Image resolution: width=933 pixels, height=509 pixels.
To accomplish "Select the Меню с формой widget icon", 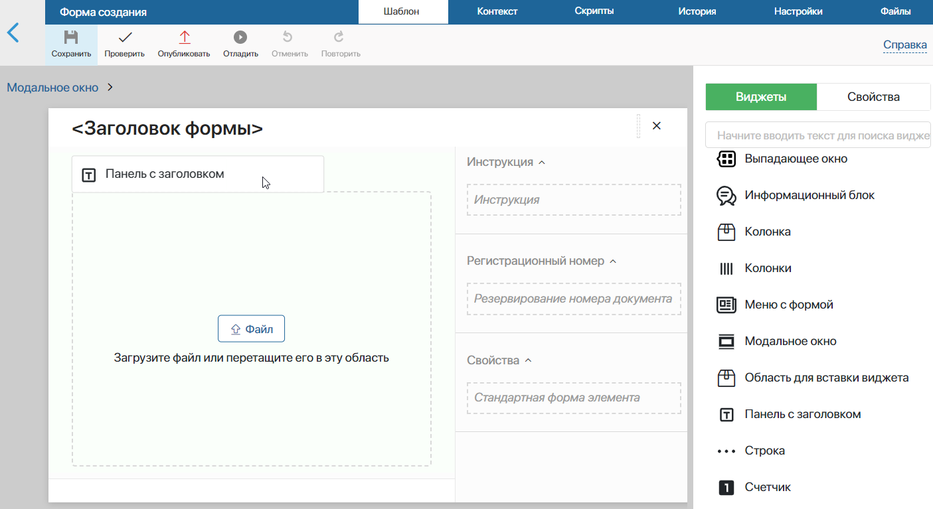I will coord(726,305).
